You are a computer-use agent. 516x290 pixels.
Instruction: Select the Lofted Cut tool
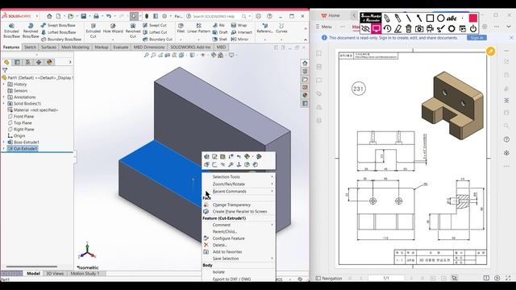(x=155, y=32)
